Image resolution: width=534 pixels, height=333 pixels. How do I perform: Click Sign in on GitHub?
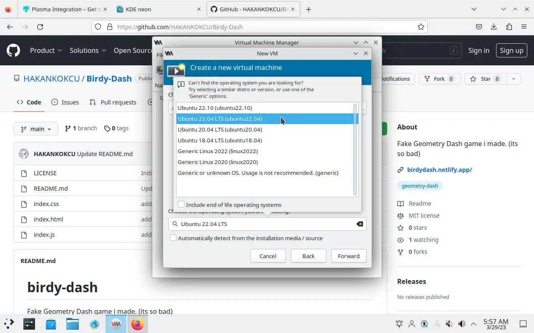click(x=479, y=50)
